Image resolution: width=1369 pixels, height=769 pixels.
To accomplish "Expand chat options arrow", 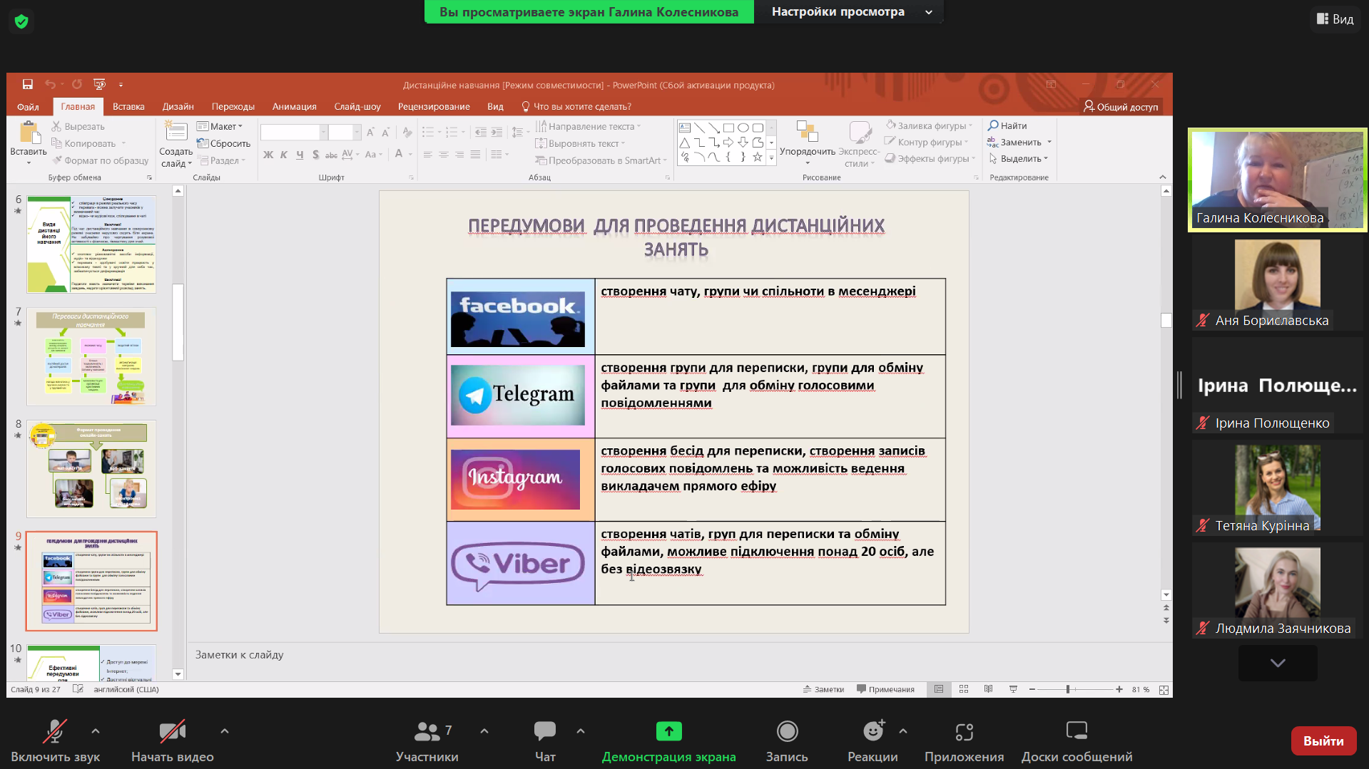I will coord(581,731).
